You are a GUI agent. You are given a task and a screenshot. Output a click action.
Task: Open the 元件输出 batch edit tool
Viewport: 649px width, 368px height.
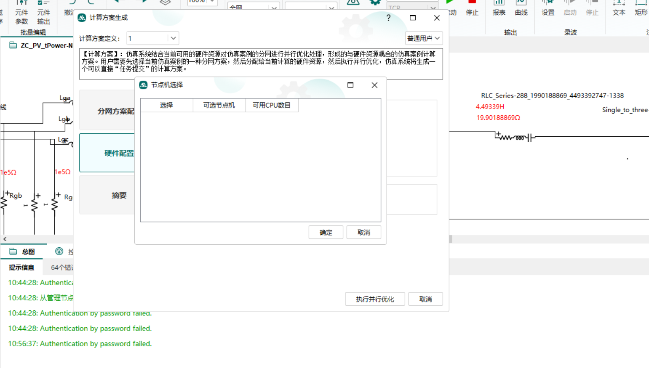[x=43, y=13]
